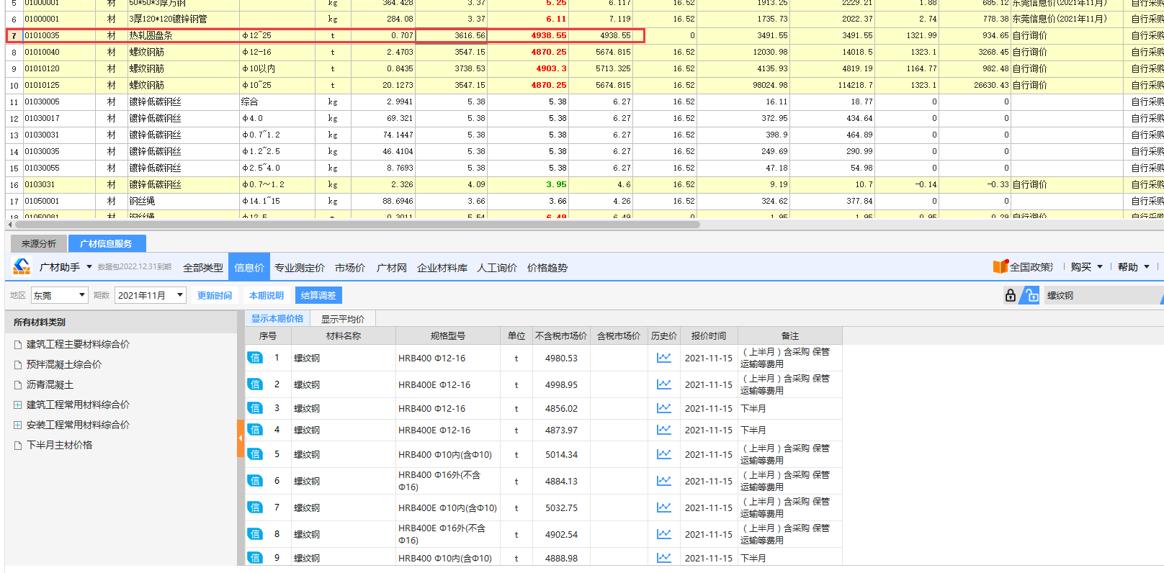Click the 4938.55 red price cell

[x=528, y=35]
